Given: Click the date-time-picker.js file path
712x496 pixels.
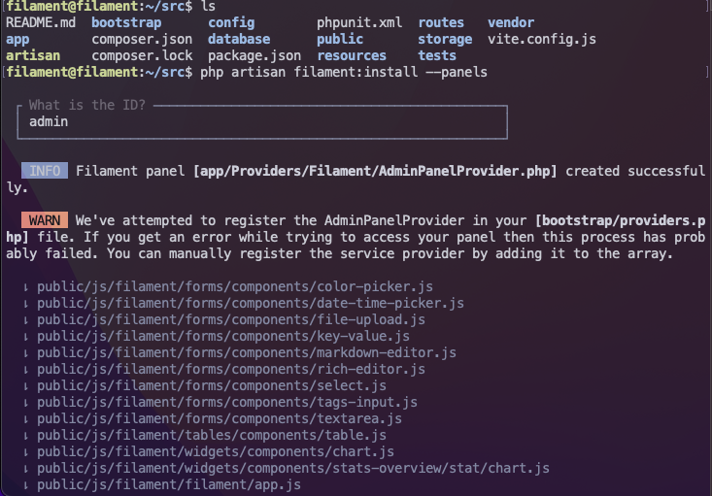Looking at the screenshot, I should [251, 303].
